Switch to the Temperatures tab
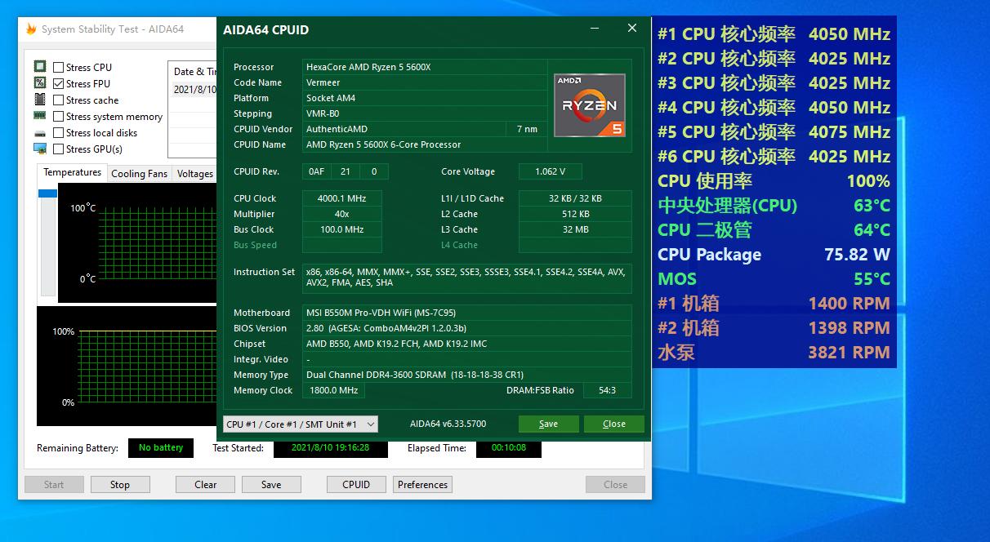 click(x=72, y=172)
